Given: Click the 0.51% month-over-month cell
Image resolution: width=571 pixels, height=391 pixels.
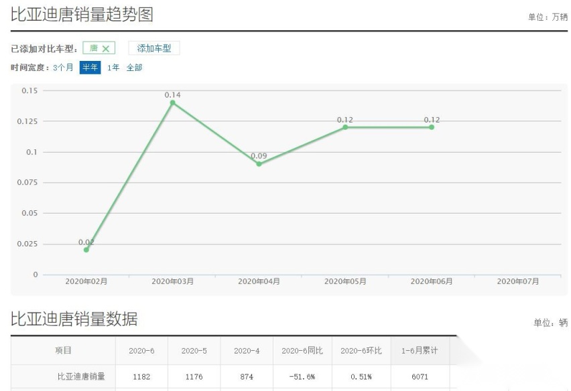Looking at the screenshot, I should (x=361, y=377).
